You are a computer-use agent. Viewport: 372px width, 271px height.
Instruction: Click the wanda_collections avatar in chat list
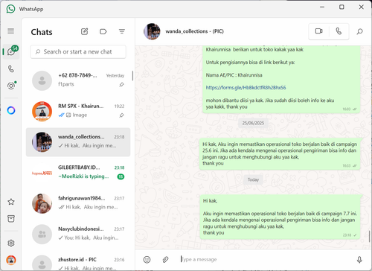[42, 142]
